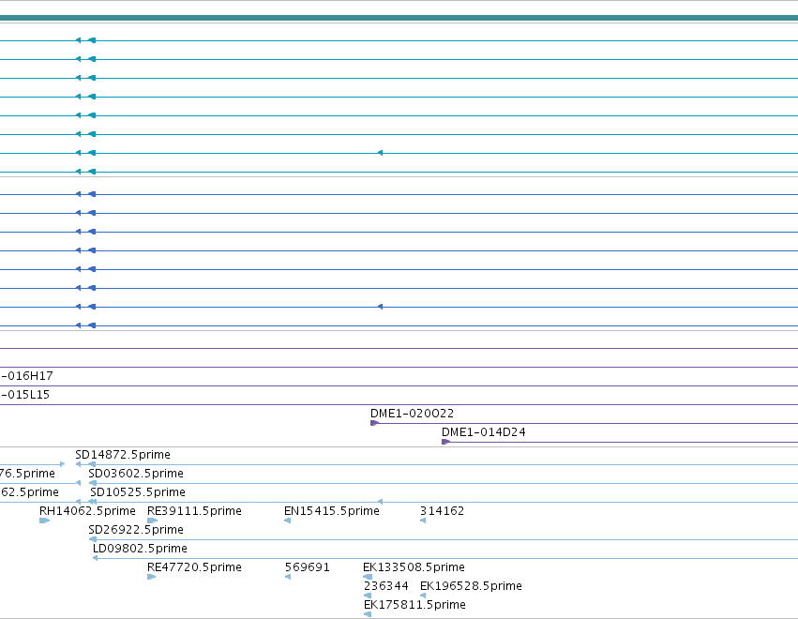
Task: Click the -016H17 clone label
Action: 27,376
